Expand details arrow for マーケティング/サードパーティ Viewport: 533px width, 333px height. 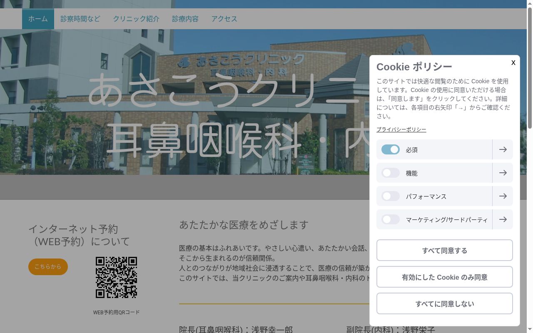pos(503,219)
